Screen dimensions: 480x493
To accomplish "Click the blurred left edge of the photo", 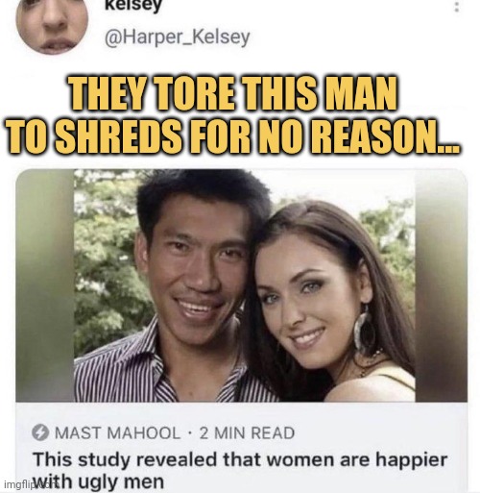I will pyautogui.click(x=45, y=285).
